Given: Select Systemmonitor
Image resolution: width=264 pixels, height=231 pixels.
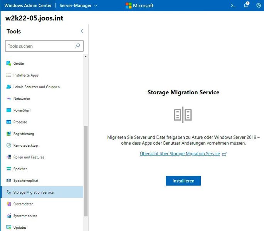Looking at the screenshot, I should 42,216.
